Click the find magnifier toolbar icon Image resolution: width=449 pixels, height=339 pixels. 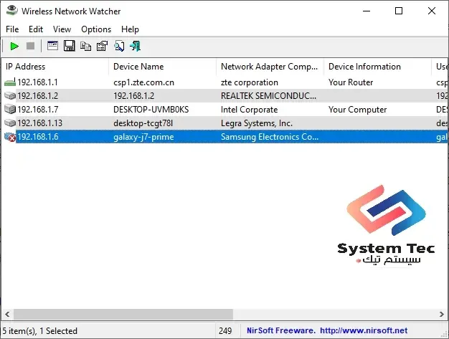(x=119, y=46)
